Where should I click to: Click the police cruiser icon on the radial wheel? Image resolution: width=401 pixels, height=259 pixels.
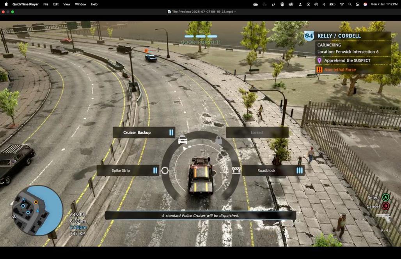[x=183, y=140]
